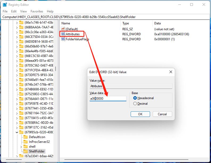Select the {6756A641-DE71-11 key folder icon
This screenshot has height=163, width=211.
[21, 99]
